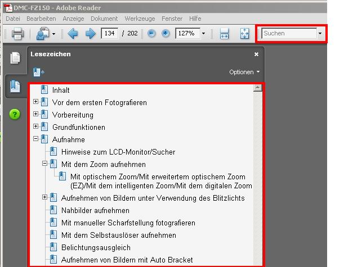Click bookmark icon beside Mit manueller Scharfstellung fotografieren

53,222
